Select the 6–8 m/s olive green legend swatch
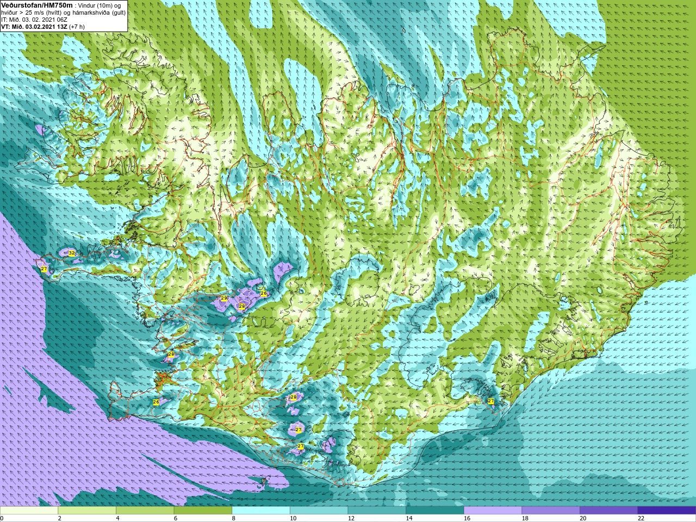 click(203, 511)
